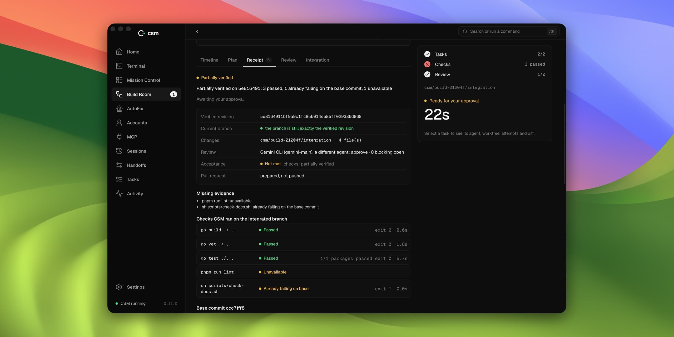Click the Accounts person icon
The height and width of the screenshot is (337, 674).
pyautogui.click(x=119, y=123)
